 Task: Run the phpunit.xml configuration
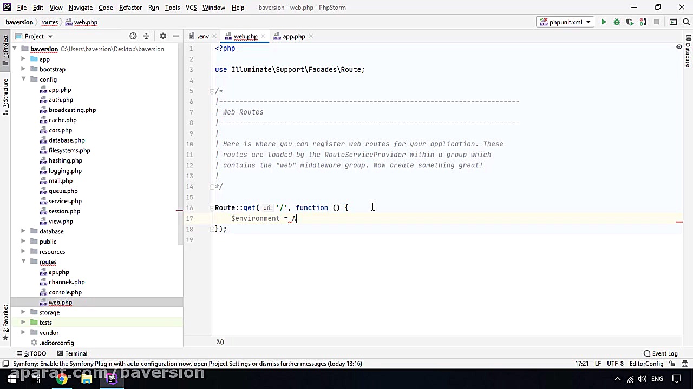pyautogui.click(x=603, y=22)
